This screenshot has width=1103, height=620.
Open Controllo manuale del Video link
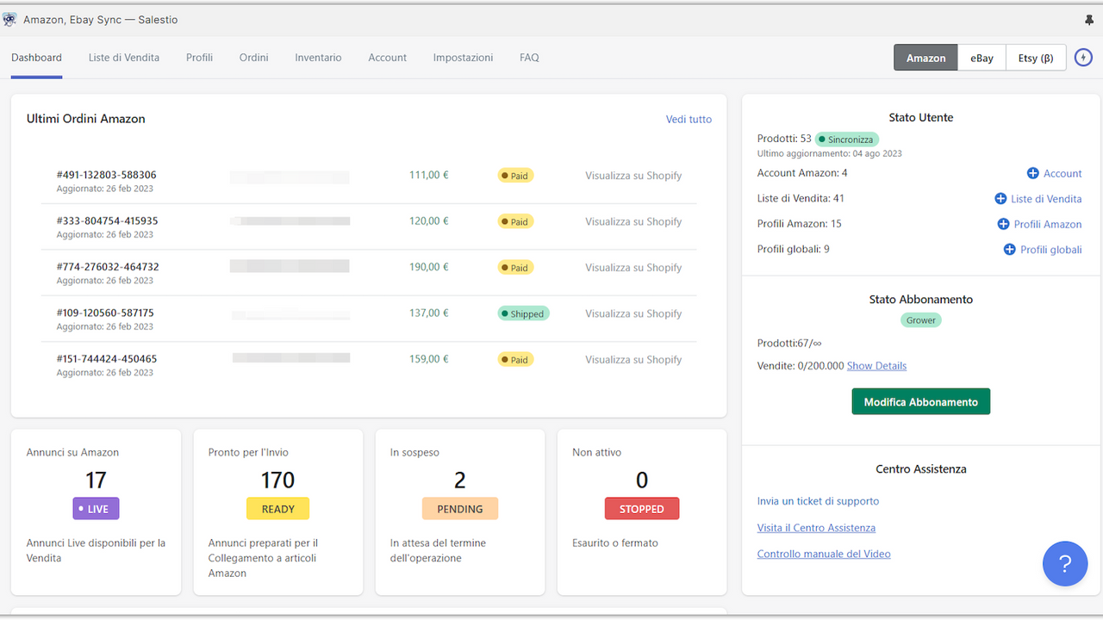pos(824,554)
